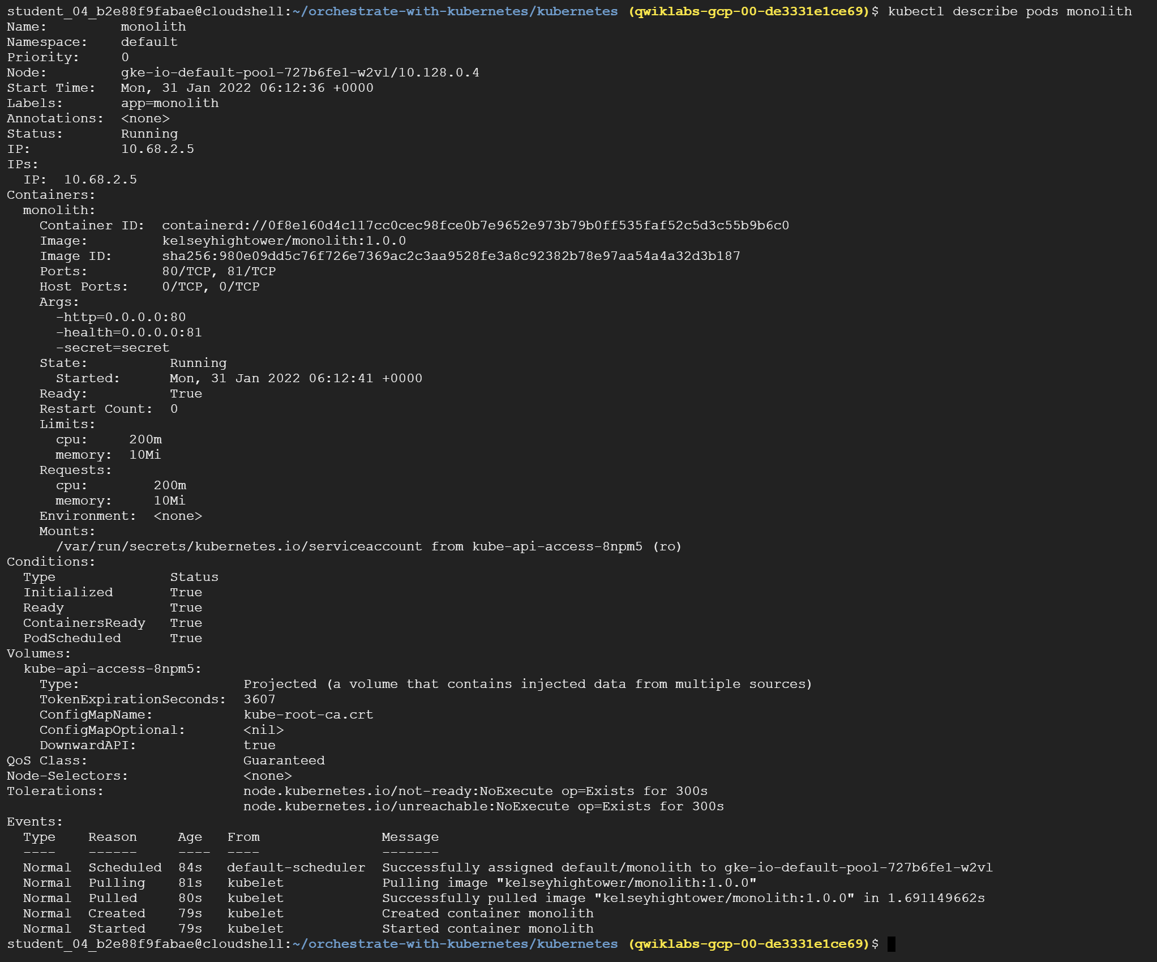The image size is (1157, 962).
Task: Click the app=monolith label value
Action: (x=169, y=103)
